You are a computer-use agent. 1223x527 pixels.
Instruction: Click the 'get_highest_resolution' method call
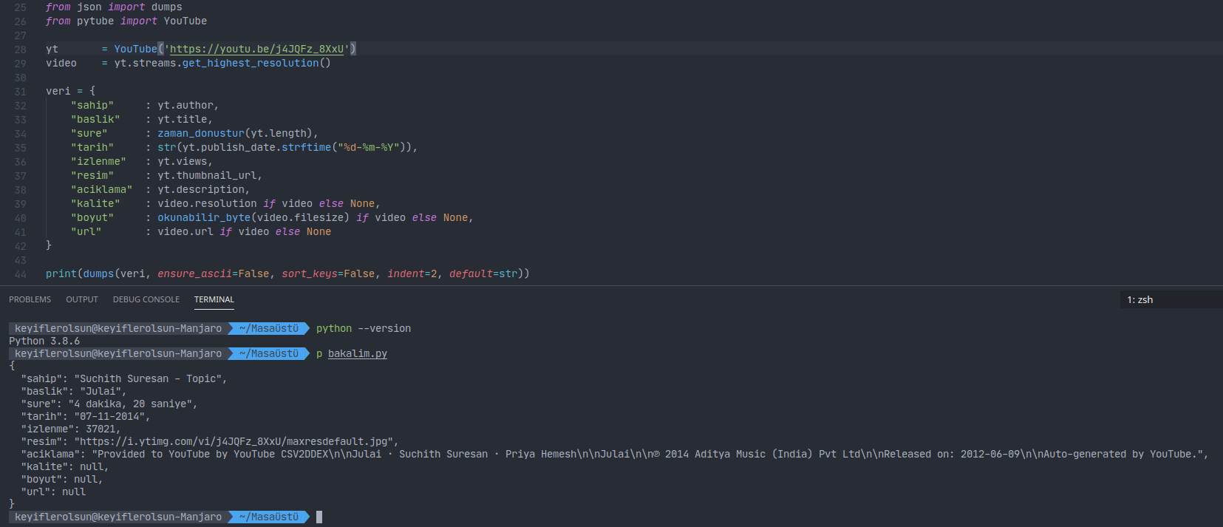(251, 63)
